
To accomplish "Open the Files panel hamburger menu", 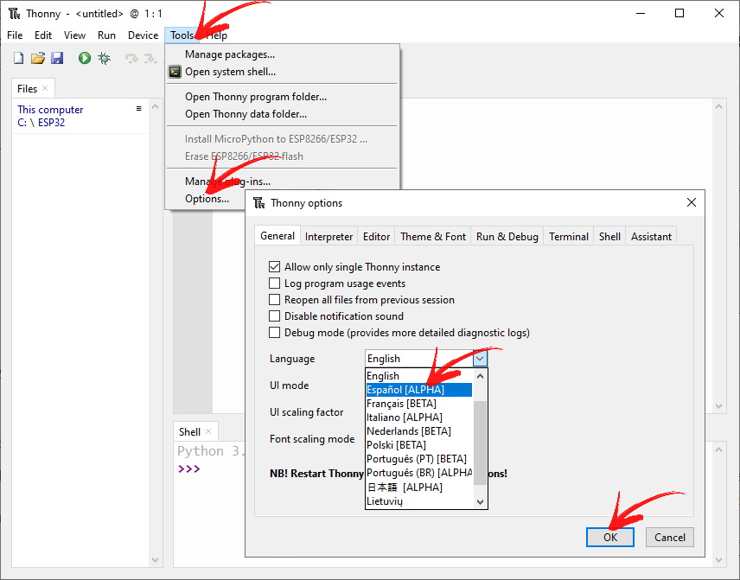I will pyautogui.click(x=138, y=109).
